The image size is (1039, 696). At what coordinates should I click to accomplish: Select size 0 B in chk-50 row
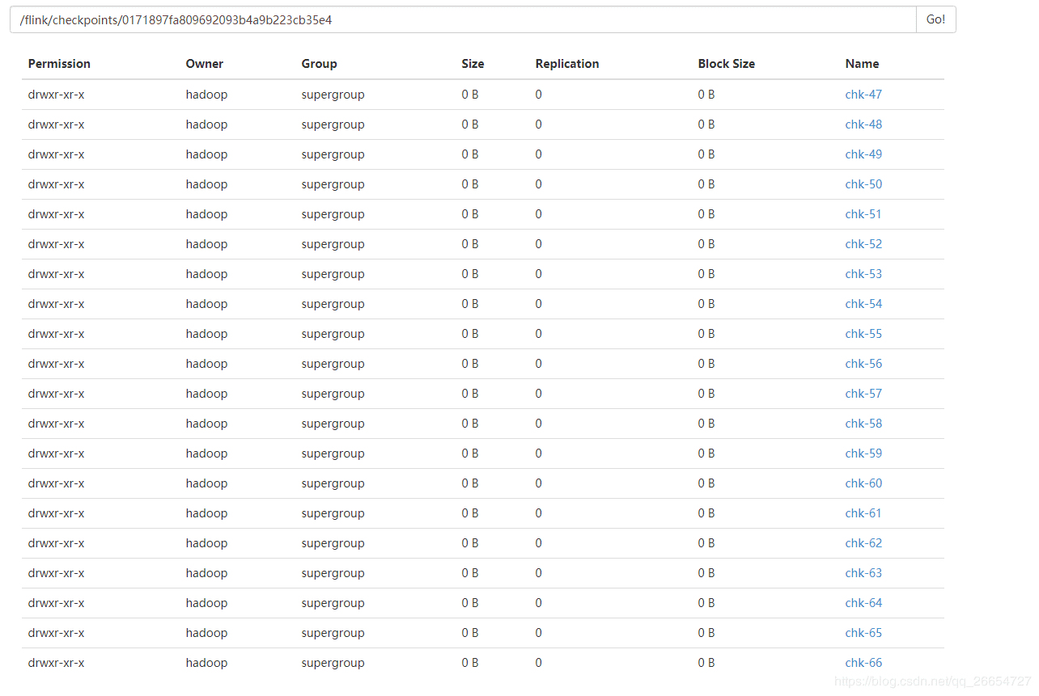pos(470,184)
